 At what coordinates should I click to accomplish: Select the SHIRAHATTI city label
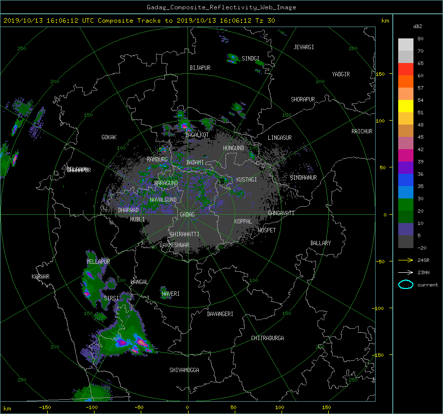pos(185,234)
